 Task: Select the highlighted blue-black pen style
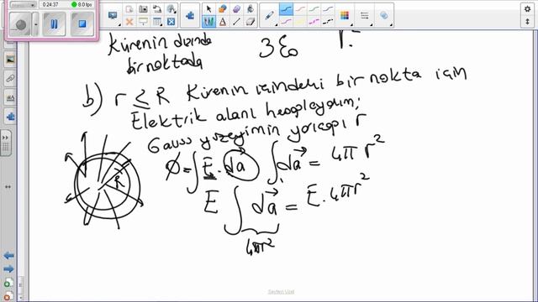click(x=286, y=9)
